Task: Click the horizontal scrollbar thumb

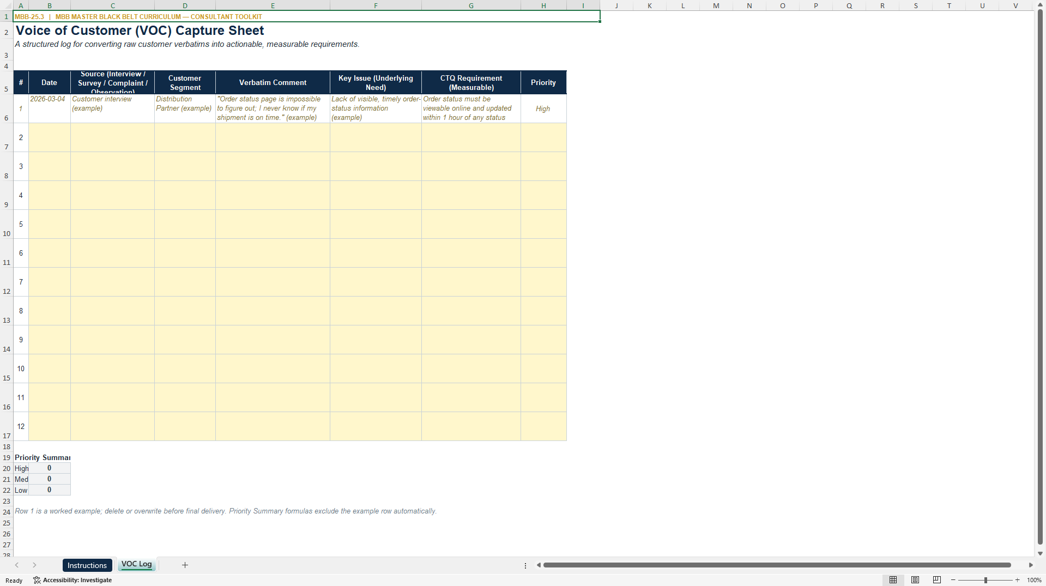Action: point(777,565)
